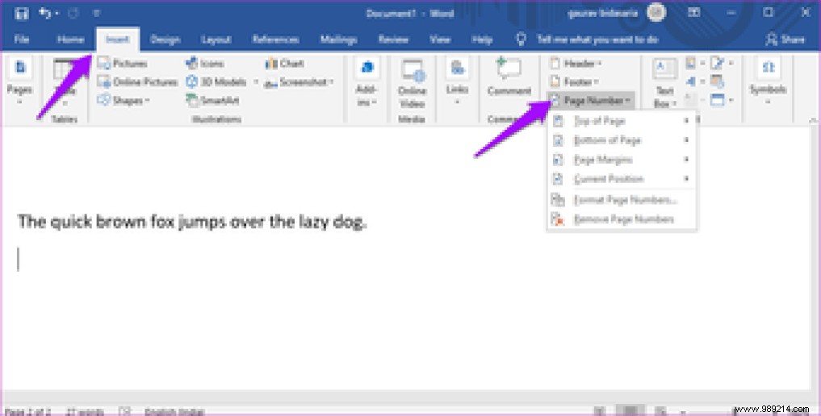The height and width of the screenshot is (416, 821).
Task: Open the References tab
Action: tap(275, 40)
